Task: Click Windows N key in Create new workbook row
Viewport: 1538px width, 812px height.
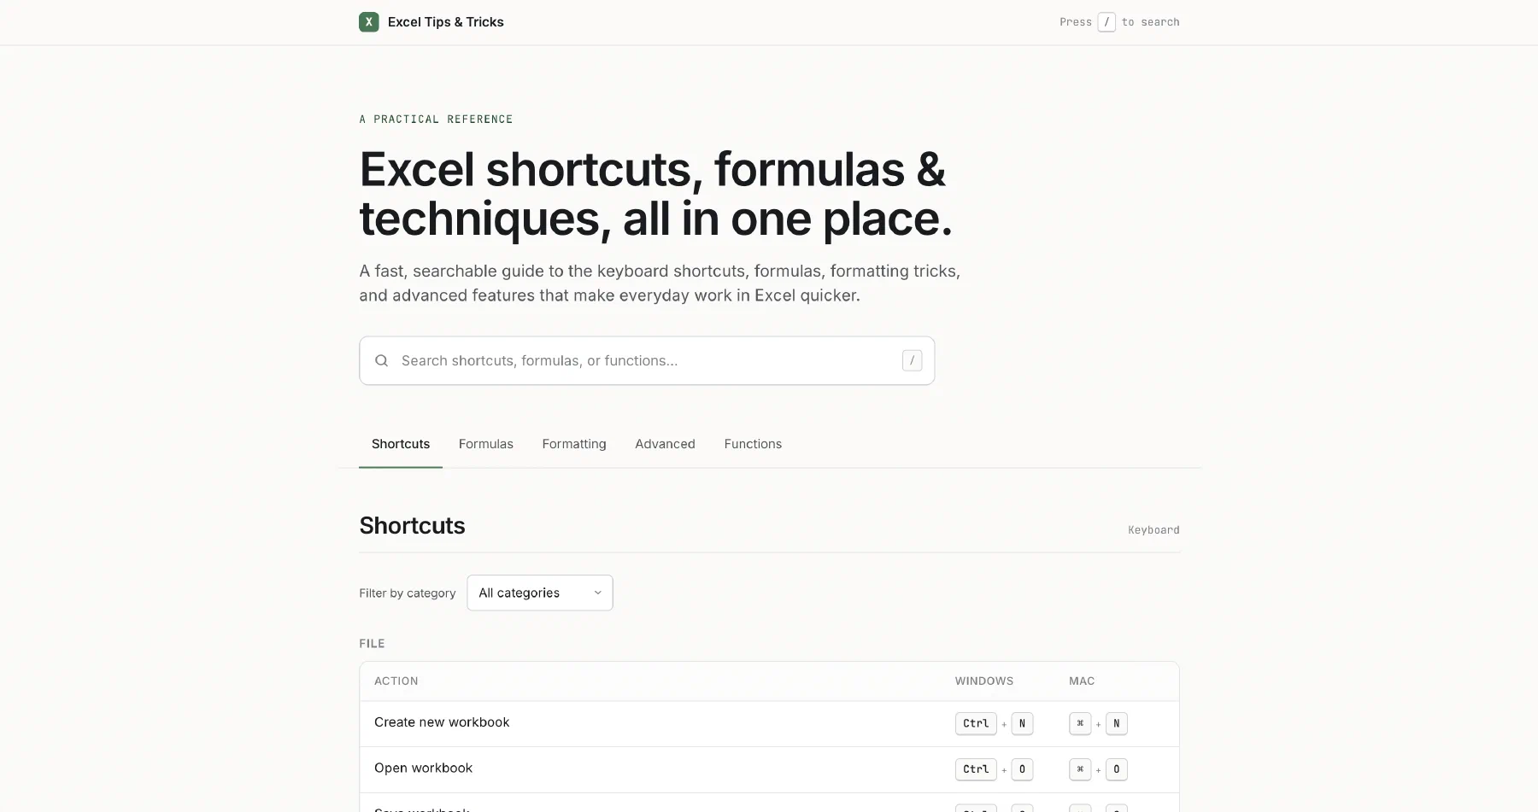Action: pos(1022,723)
